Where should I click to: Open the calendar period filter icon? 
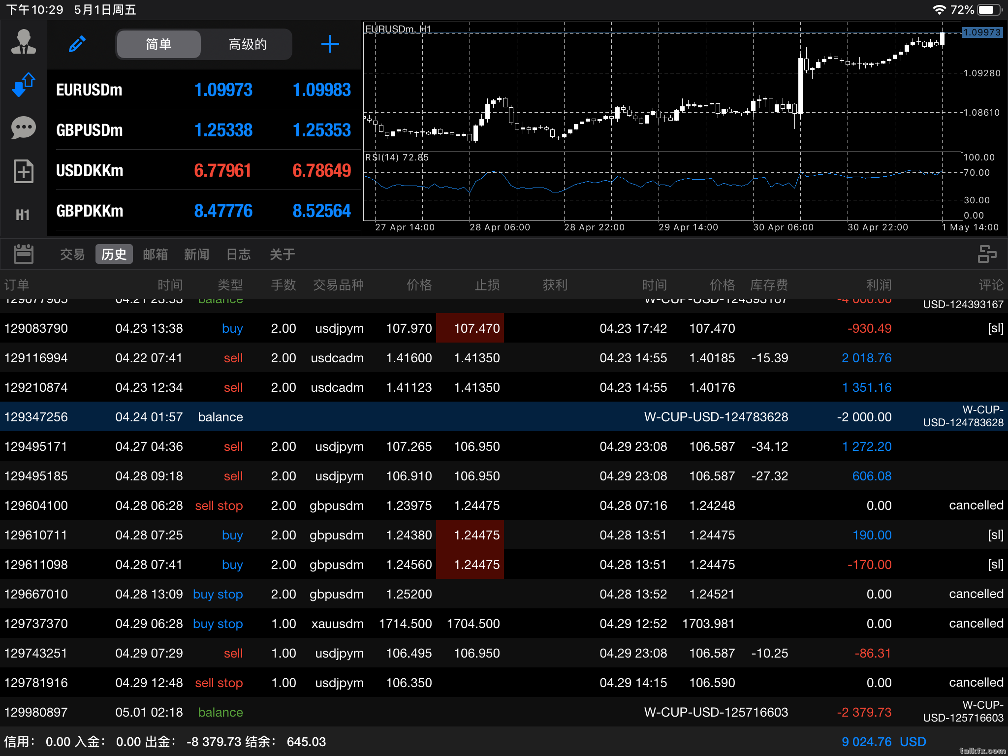pos(23,254)
